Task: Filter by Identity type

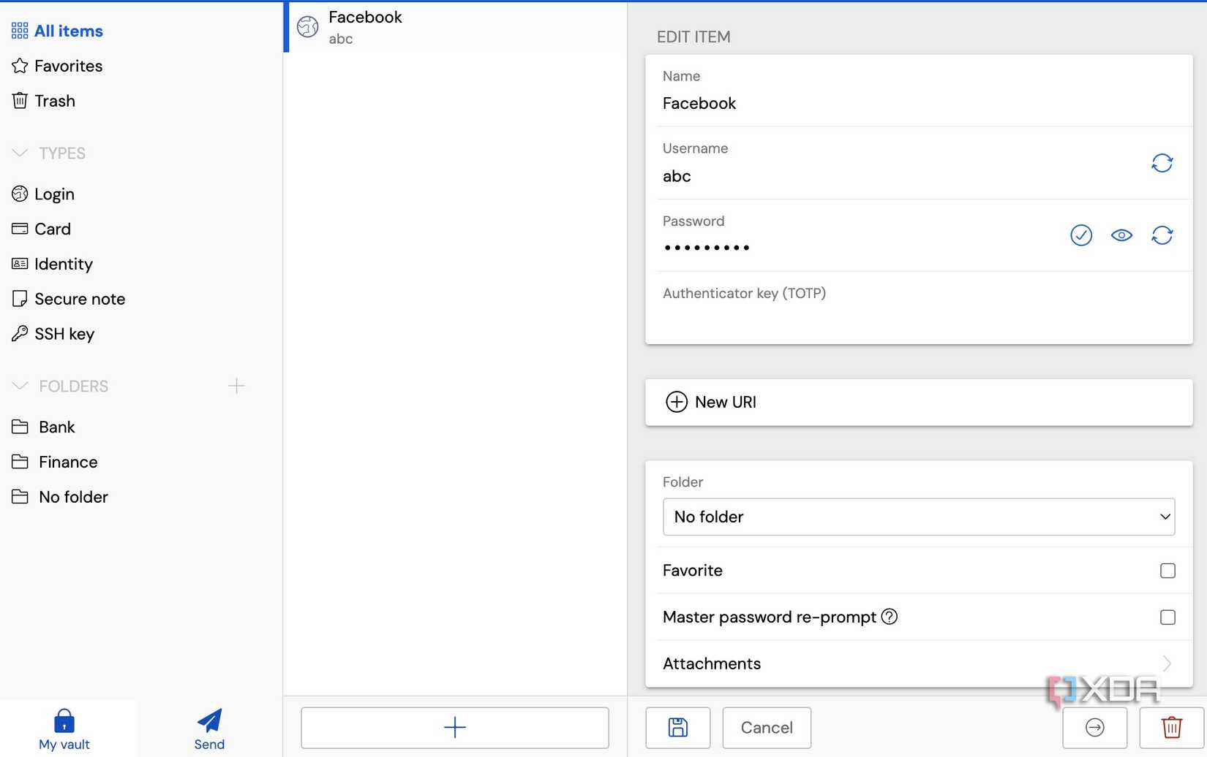Action: tap(53, 265)
